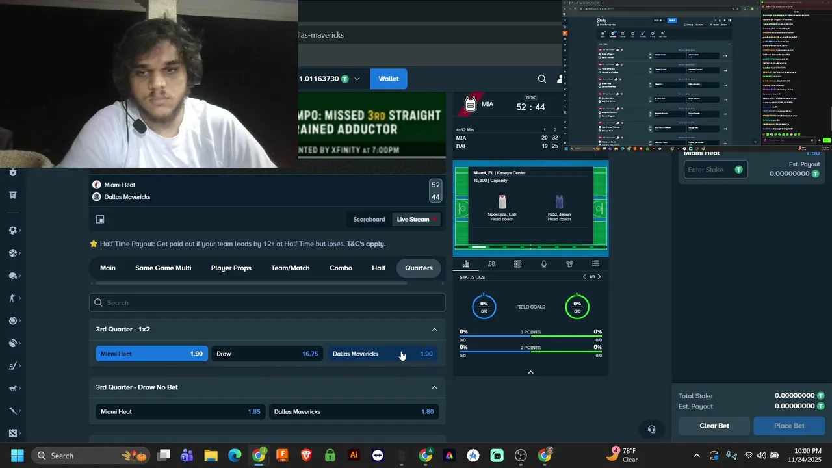The image size is (832, 468).
Task: Show hidden system tray icons
Action: (x=697, y=456)
